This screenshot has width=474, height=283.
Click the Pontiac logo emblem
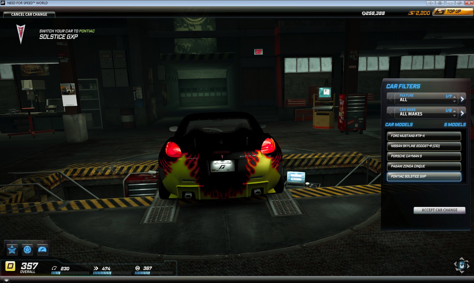click(x=21, y=34)
